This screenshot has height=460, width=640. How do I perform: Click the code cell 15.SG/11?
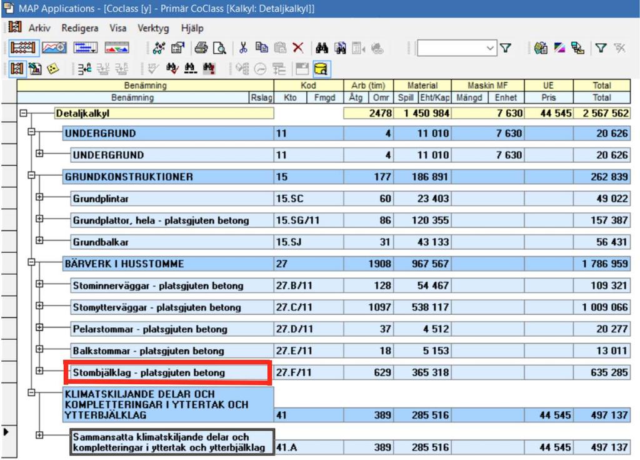click(308, 220)
